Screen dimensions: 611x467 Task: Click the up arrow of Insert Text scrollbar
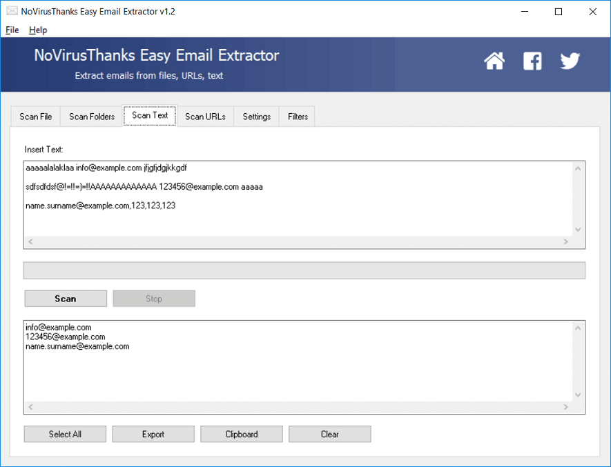(x=578, y=168)
